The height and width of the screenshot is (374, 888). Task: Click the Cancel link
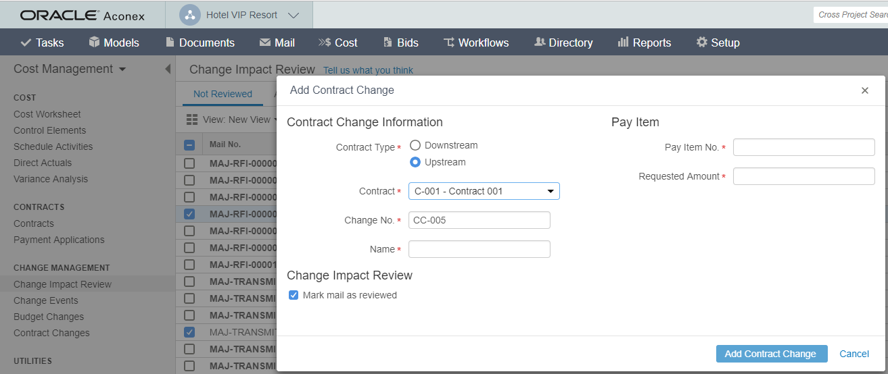tap(854, 354)
